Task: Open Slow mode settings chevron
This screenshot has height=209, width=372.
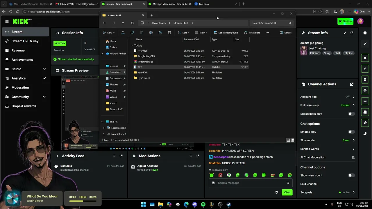Action: point(353,140)
